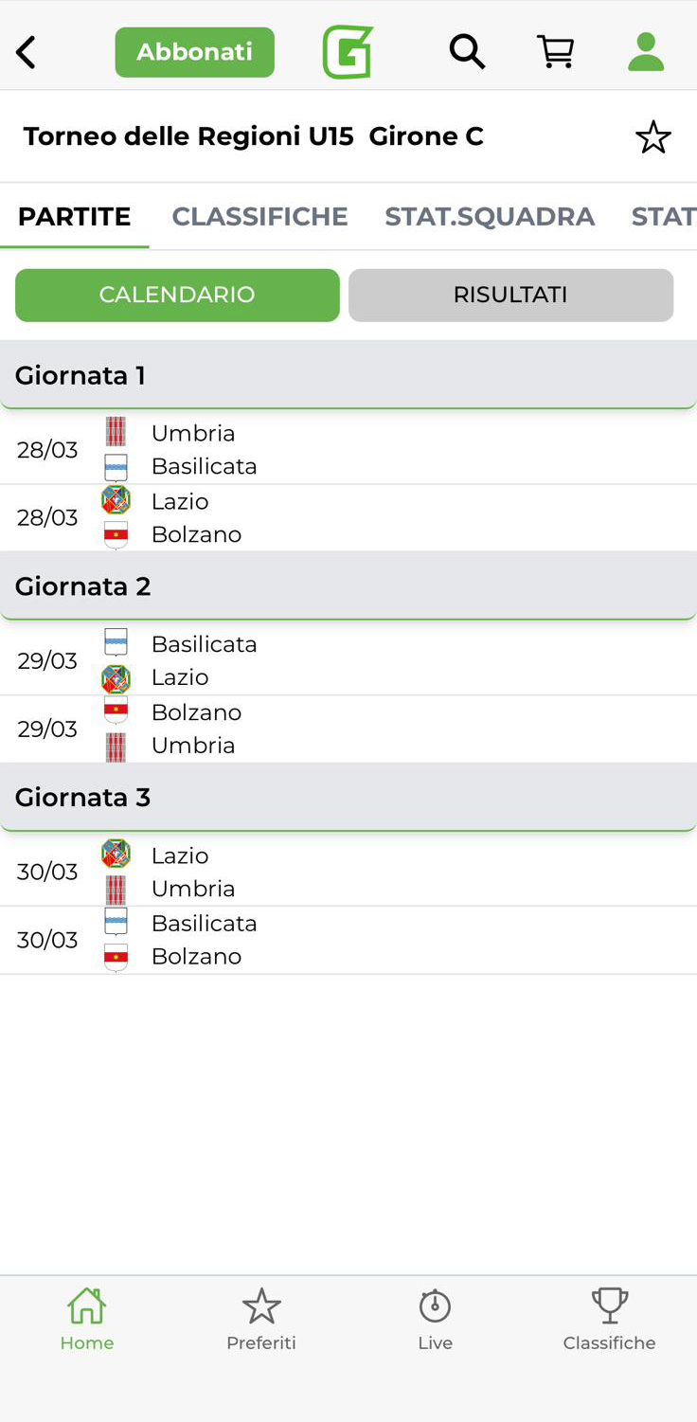
Task: Switch to CALENDARIO view
Action: [x=177, y=295]
